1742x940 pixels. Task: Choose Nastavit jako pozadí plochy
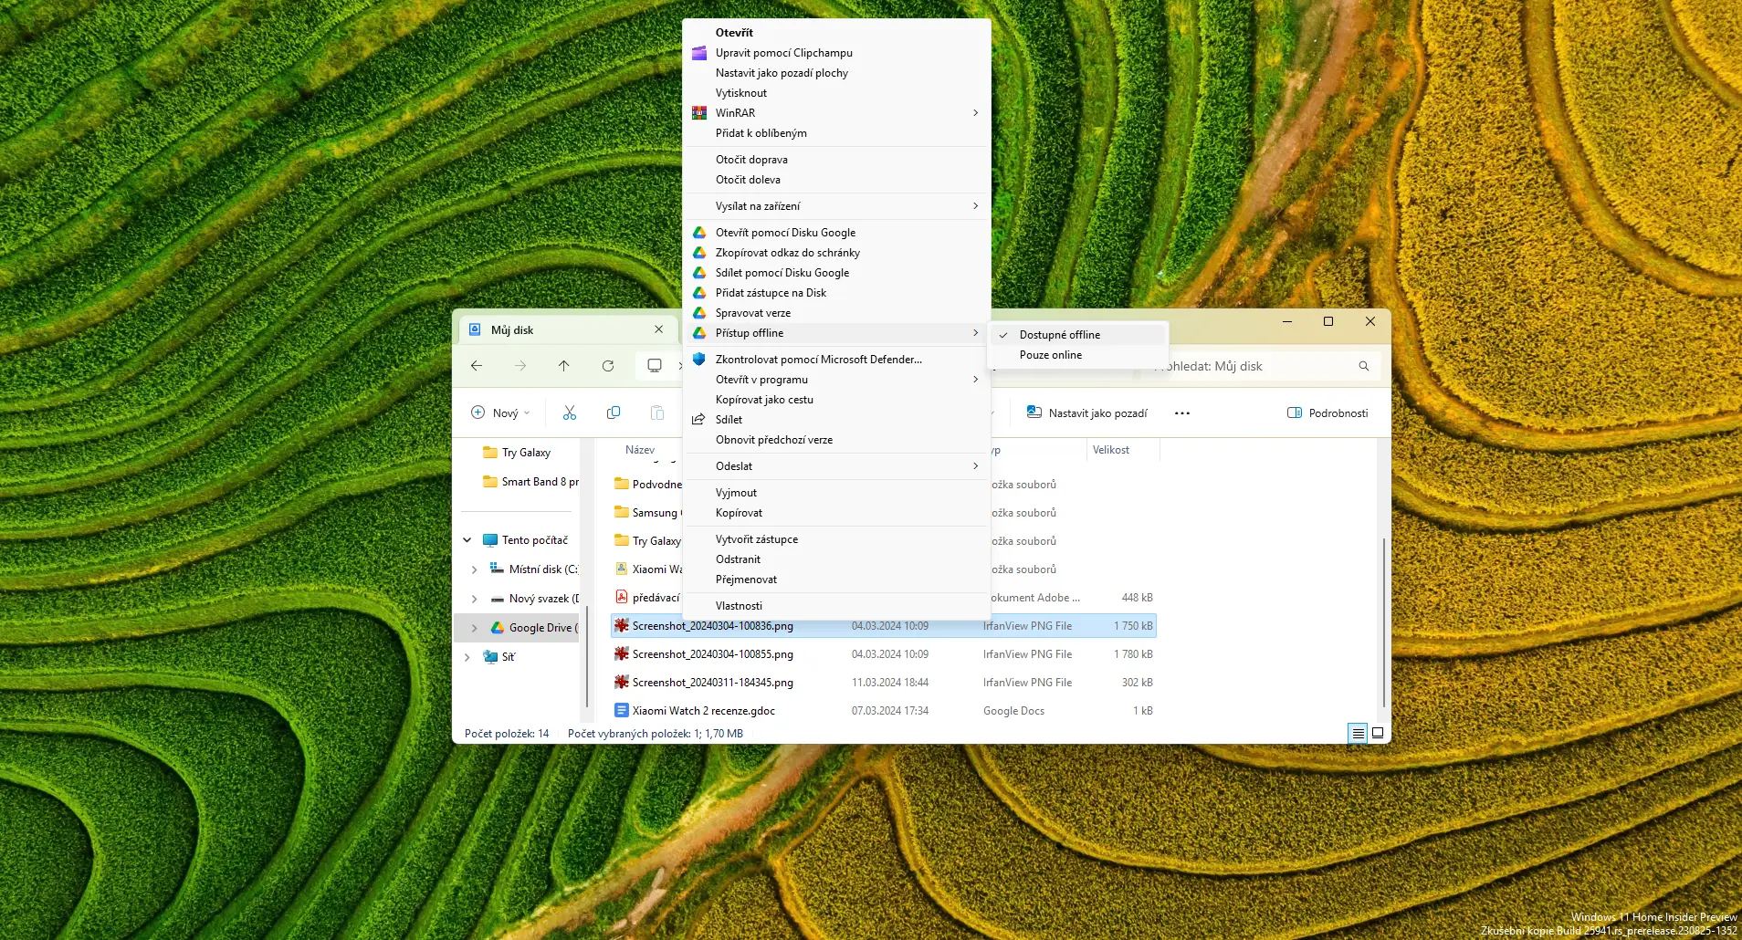(837, 73)
